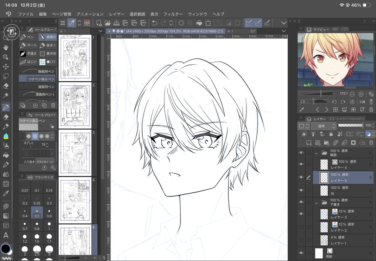The width and height of the screenshot is (376, 261).
Task: Collapse the 線画 layer folder
Action: (x=316, y=153)
